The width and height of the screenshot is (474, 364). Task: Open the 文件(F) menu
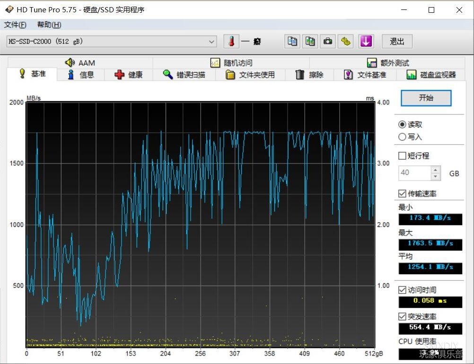(15, 25)
